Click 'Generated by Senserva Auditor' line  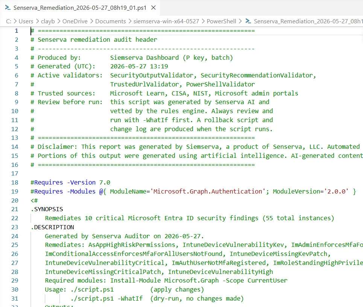[x=97, y=236]
